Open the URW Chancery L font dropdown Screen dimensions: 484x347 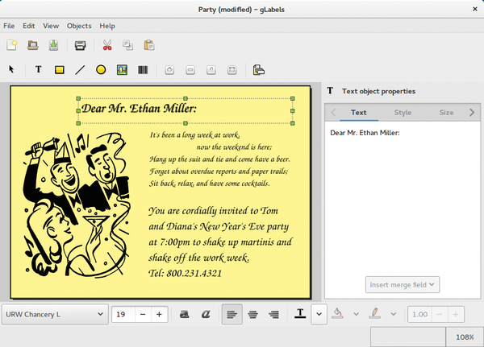pyautogui.click(x=55, y=314)
